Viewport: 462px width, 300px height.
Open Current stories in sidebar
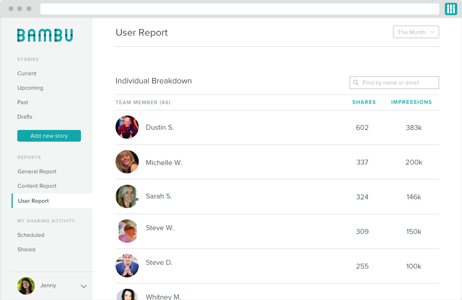coord(27,74)
